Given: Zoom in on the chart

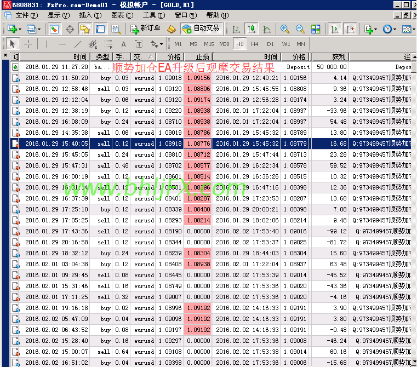Looking at the screenshot, I should [284, 29].
